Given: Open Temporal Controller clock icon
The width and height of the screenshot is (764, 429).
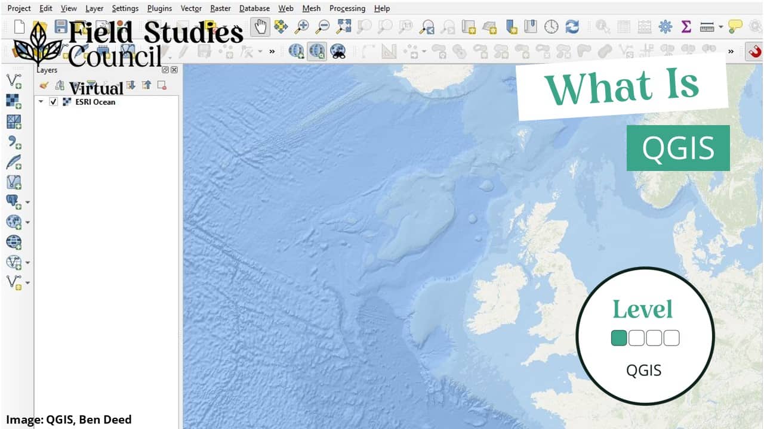Looking at the screenshot, I should point(552,27).
